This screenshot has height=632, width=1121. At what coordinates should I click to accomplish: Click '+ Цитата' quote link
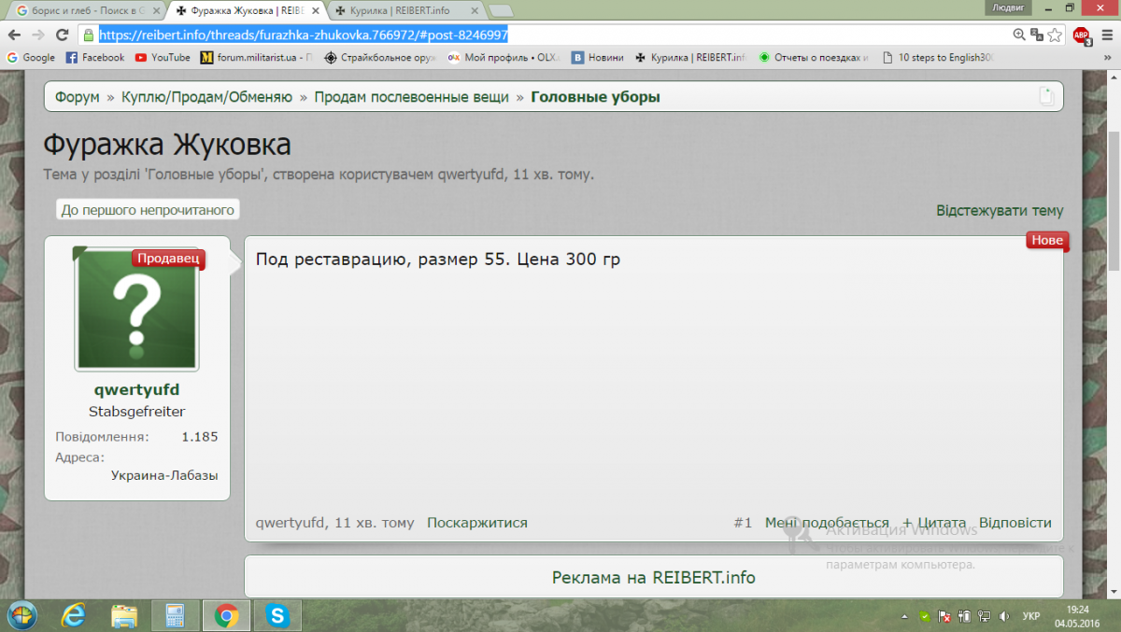[x=934, y=523]
